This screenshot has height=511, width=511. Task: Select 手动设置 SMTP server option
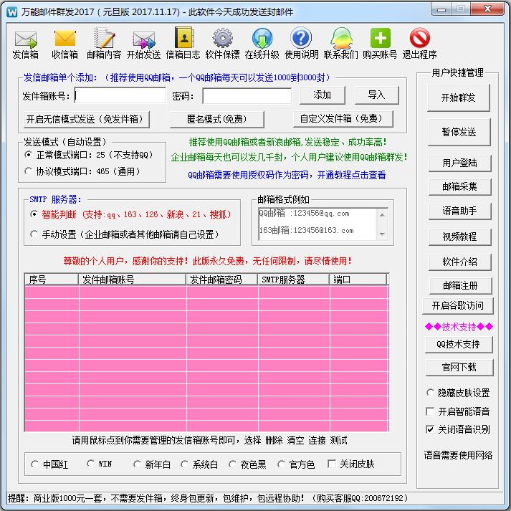point(34,234)
